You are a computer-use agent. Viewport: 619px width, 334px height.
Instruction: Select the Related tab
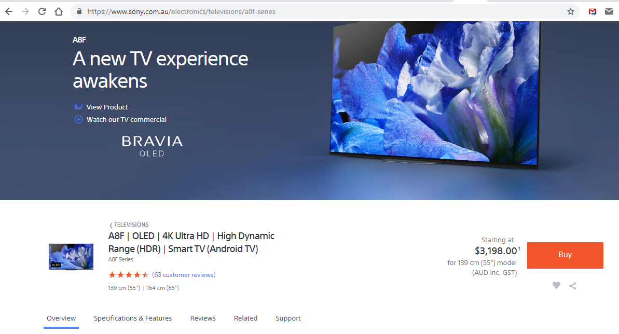click(x=245, y=318)
